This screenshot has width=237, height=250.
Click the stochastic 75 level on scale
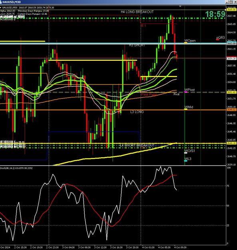pyautogui.click(x=228, y=186)
